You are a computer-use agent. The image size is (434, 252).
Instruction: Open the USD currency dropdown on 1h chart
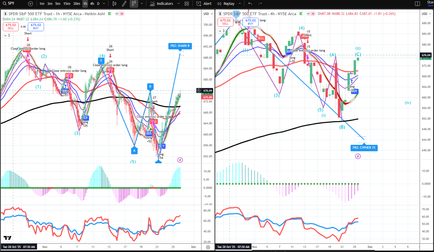pos(208,14)
